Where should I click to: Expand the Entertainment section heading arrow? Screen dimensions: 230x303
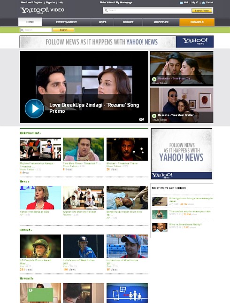click(x=40, y=133)
